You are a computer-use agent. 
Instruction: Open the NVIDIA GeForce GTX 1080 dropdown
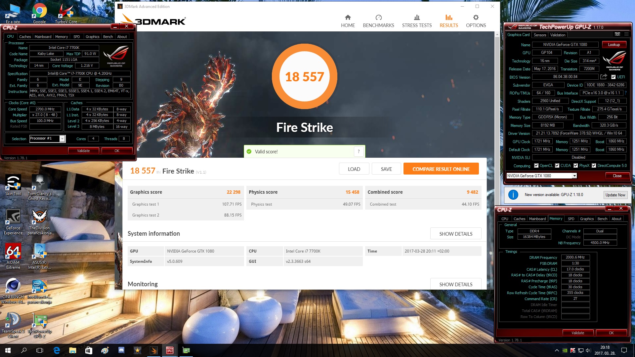point(574,176)
